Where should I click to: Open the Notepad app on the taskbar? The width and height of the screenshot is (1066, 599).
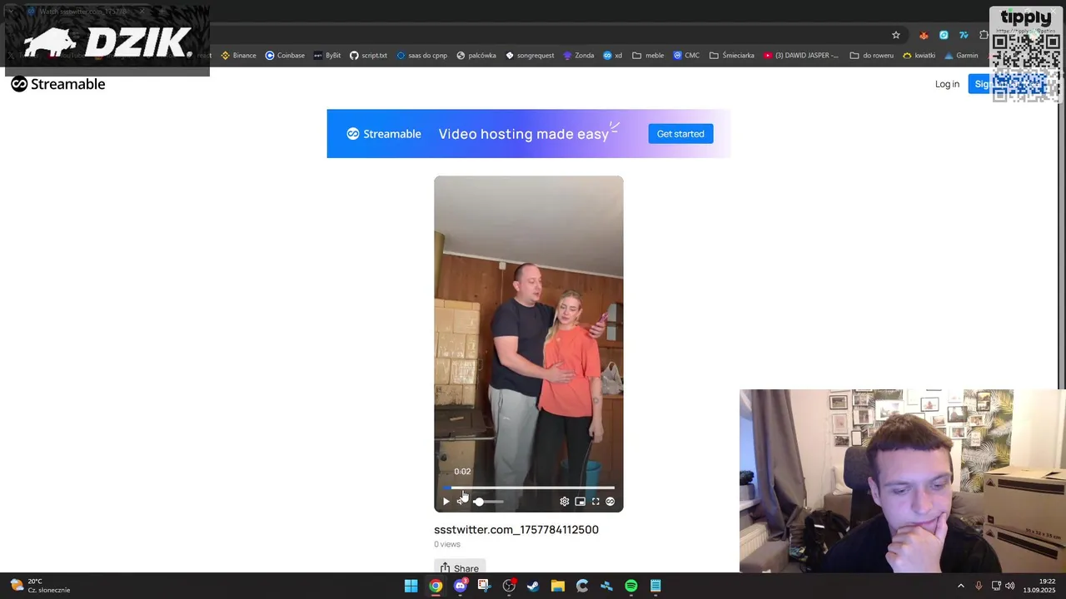pyautogui.click(x=655, y=586)
